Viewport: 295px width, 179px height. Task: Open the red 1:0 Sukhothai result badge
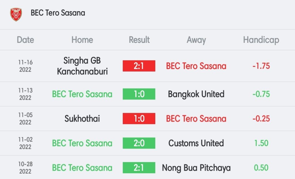(x=139, y=119)
